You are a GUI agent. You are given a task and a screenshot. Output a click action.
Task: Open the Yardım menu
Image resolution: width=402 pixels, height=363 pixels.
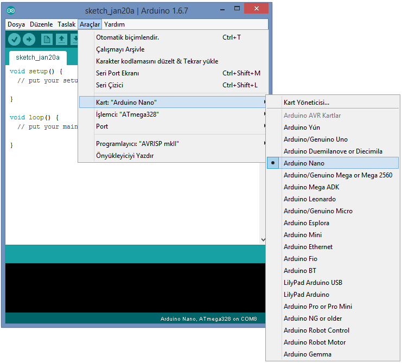(114, 24)
